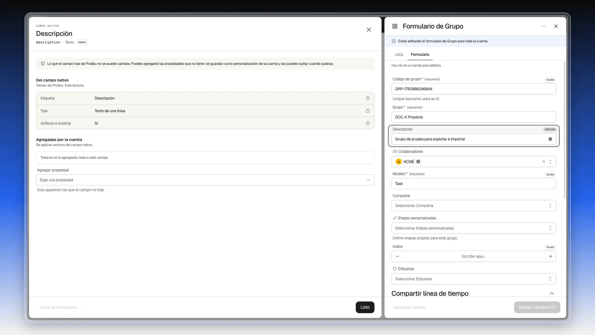The height and width of the screenshot is (335, 595).
Task: Click the Modelo field containing Task
Action: tap(474, 184)
